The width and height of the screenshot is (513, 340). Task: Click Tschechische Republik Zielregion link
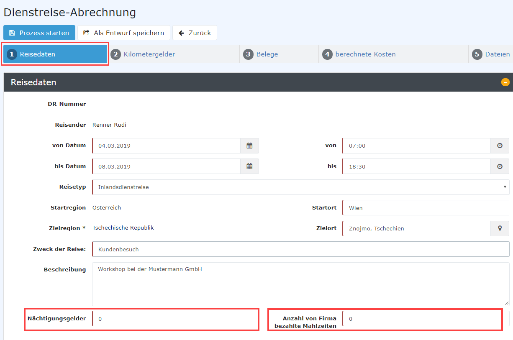pos(123,228)
